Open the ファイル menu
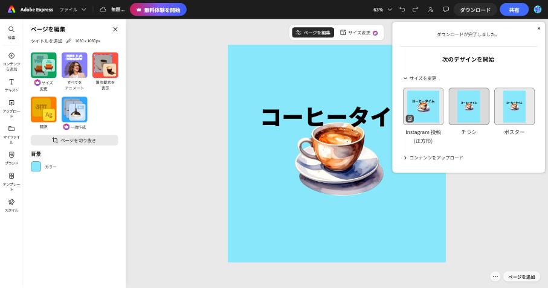Viewport: 548px width, 288px height. click(73, 10)
